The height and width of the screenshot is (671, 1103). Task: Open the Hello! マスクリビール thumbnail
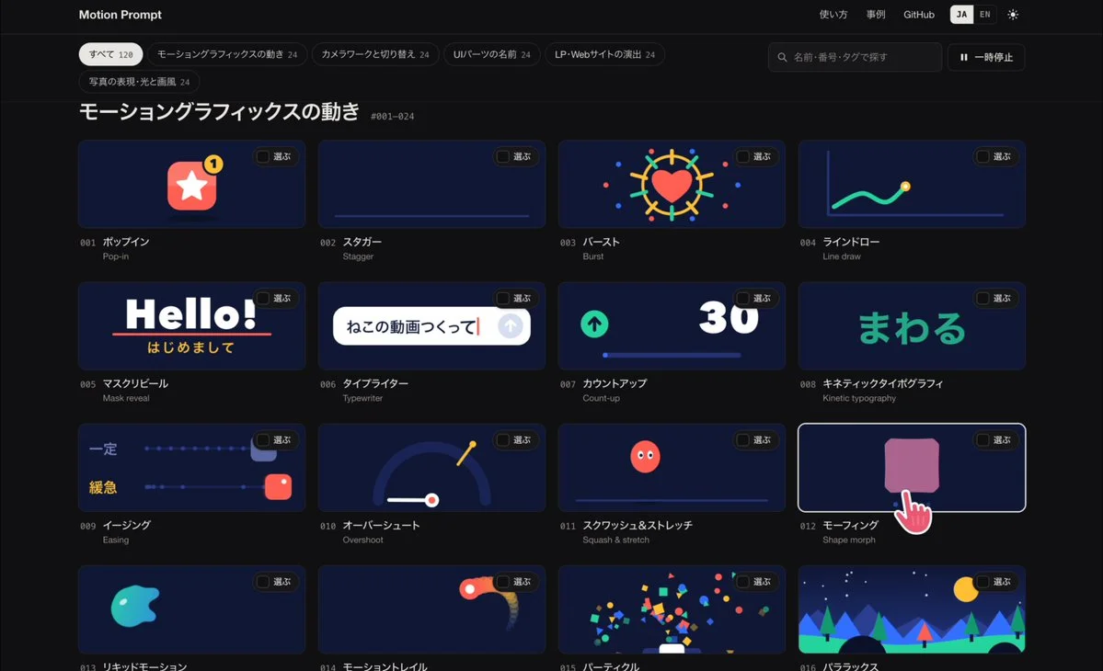(x=192, y=326)
